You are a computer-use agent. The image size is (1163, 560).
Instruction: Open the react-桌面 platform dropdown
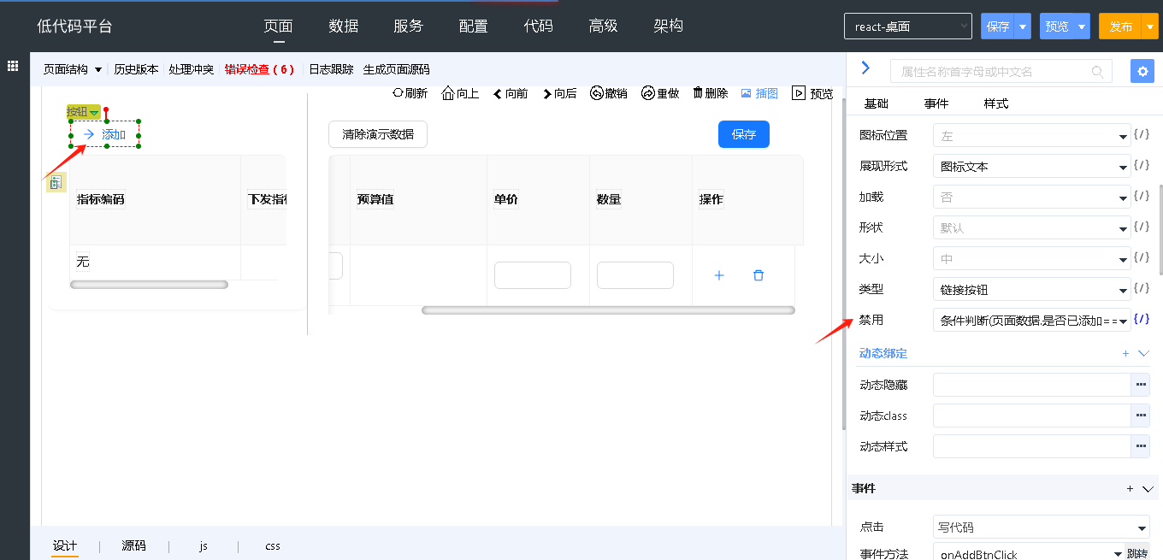click(908, 27)
